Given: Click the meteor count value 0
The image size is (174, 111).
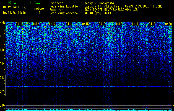Looking at the screenshot, I should click(39, 13).
